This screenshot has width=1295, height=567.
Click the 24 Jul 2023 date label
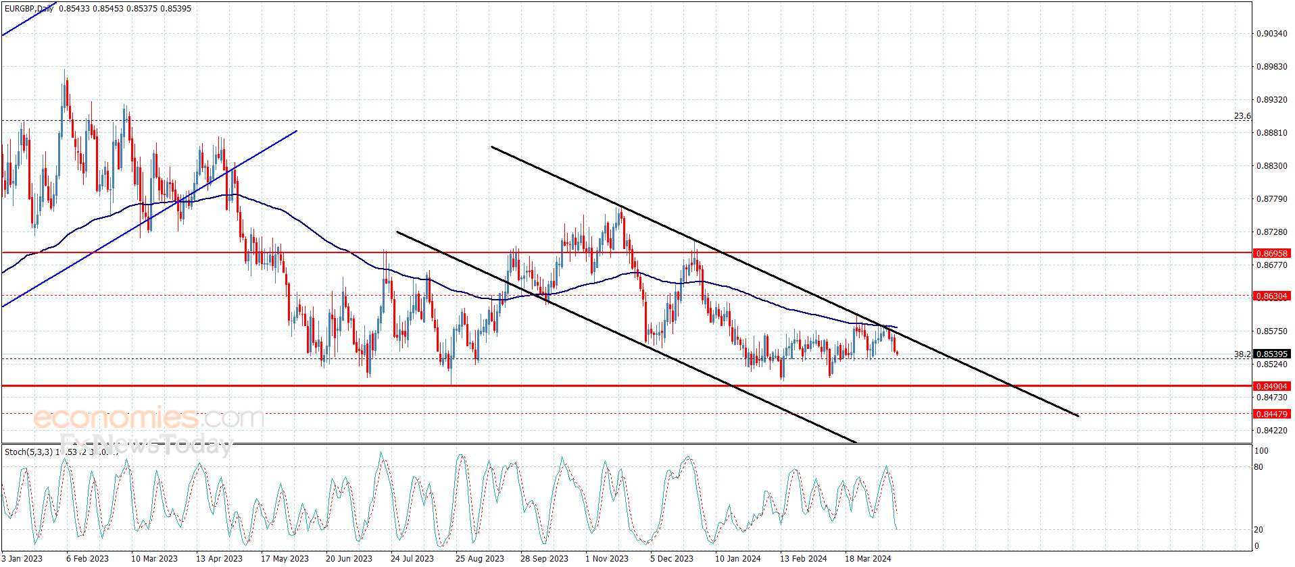tap(412, 558)
